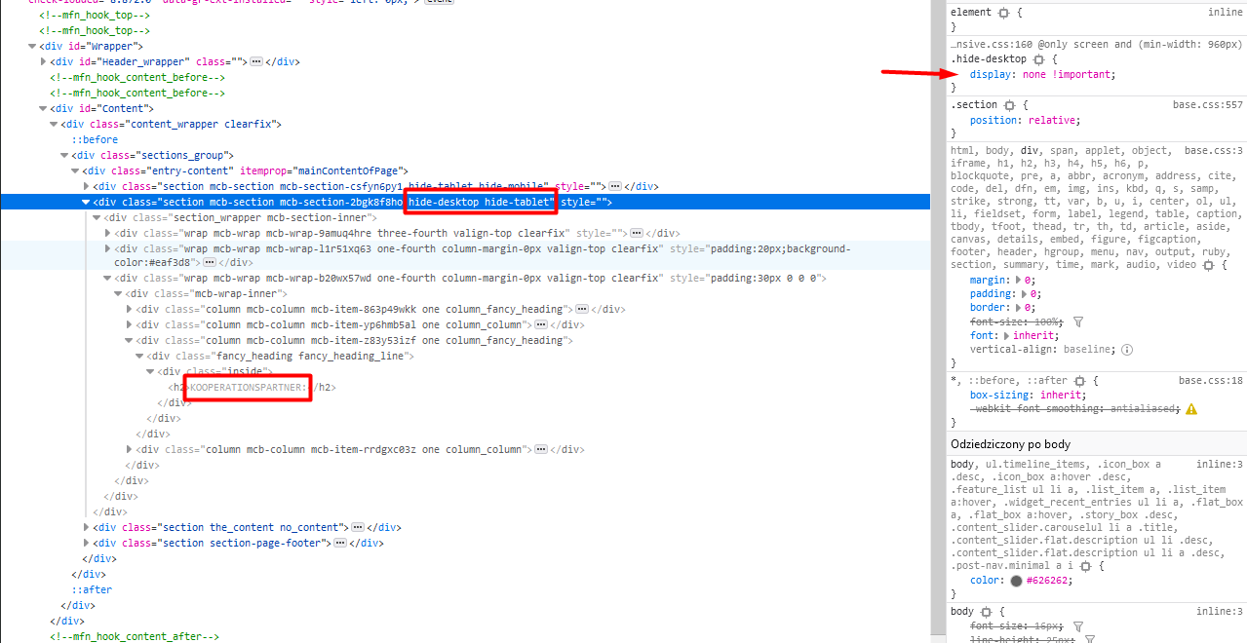
Task: Click ellipsis badge in mcb-wrap-9amuq4hre row
Action: tap(636, 233)
